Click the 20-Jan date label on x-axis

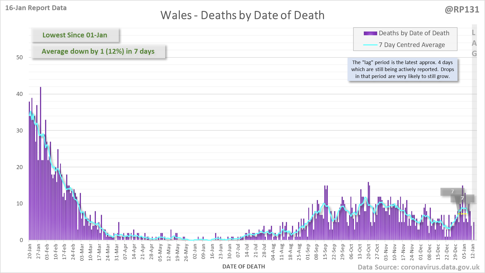(30, 251)
